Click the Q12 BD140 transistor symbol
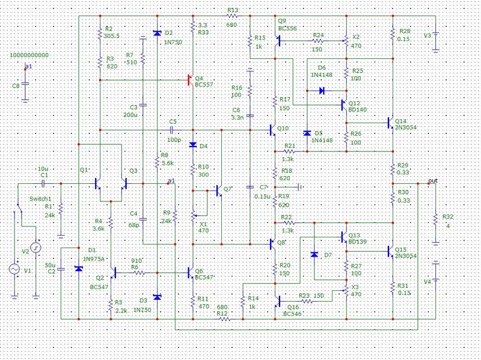 click(x=344, y=105)
